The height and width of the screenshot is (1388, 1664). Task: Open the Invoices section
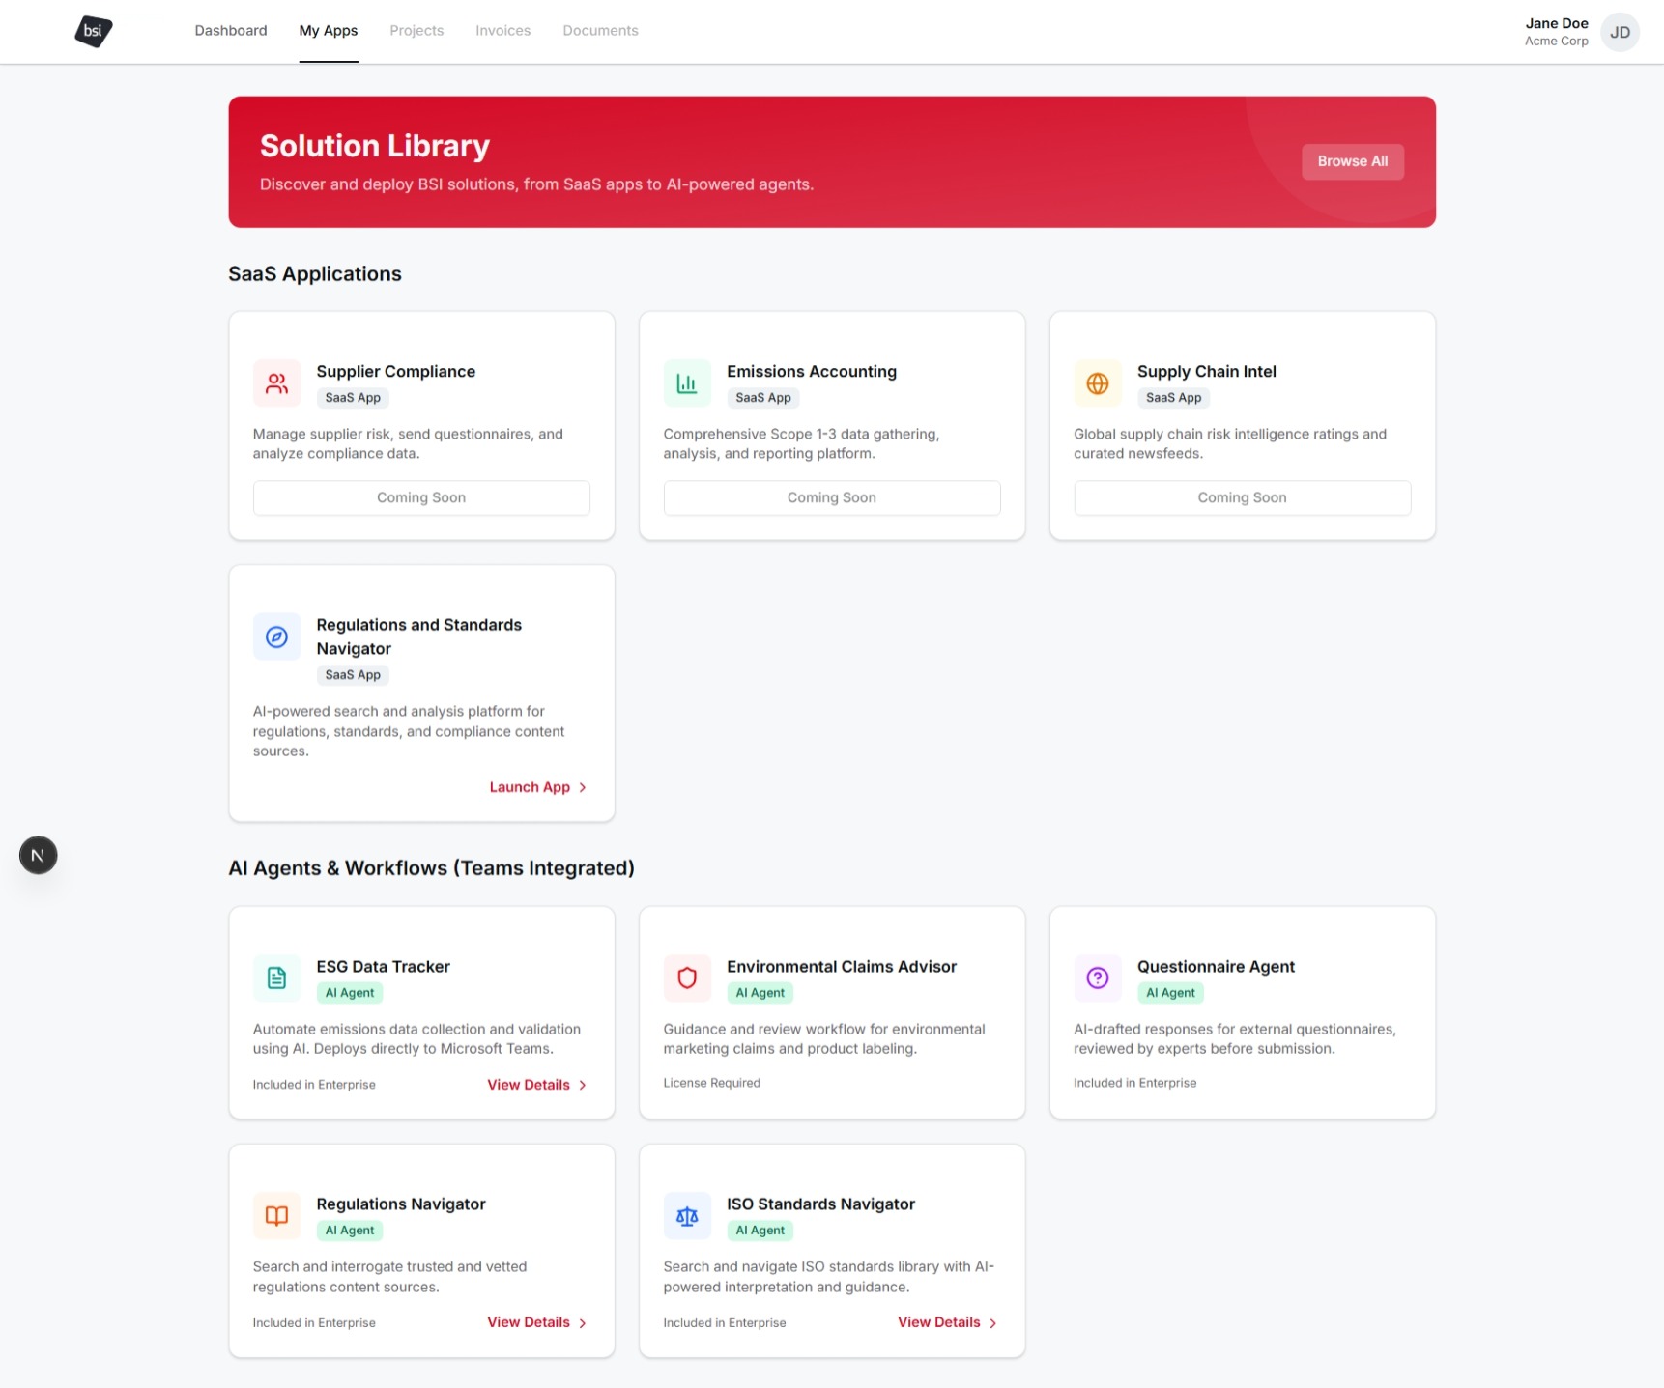pos(502,30)
